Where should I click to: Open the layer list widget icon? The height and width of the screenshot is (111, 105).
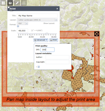click(x=24, y=3)
